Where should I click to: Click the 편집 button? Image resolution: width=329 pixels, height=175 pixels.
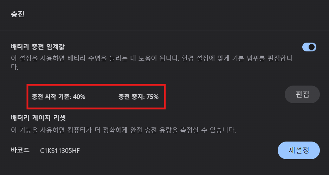pyautogui.click(x=302, y=94)
